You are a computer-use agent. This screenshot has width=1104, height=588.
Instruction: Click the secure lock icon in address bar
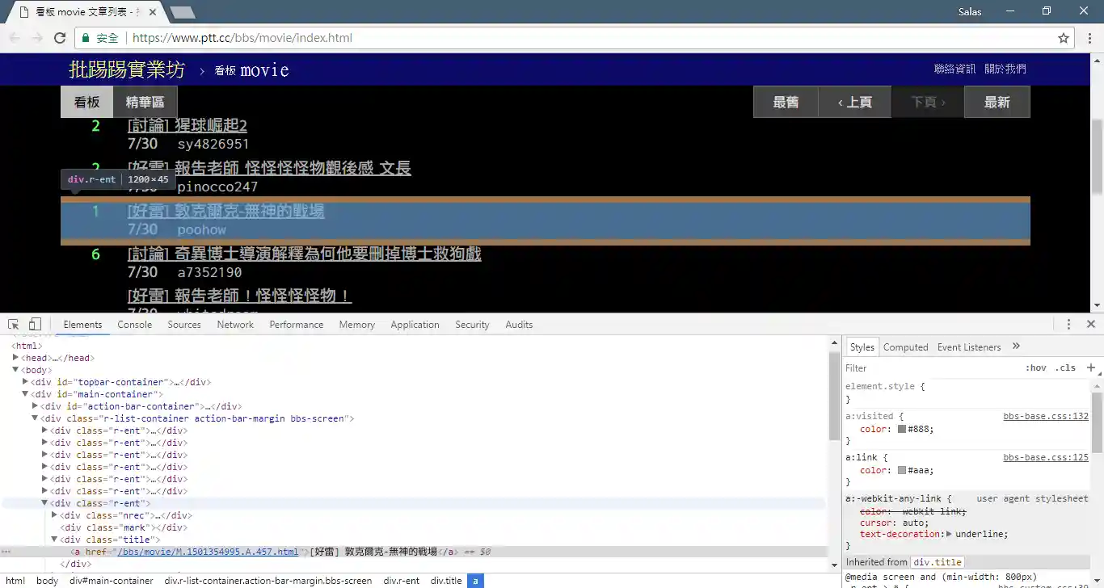click(86, 37)
